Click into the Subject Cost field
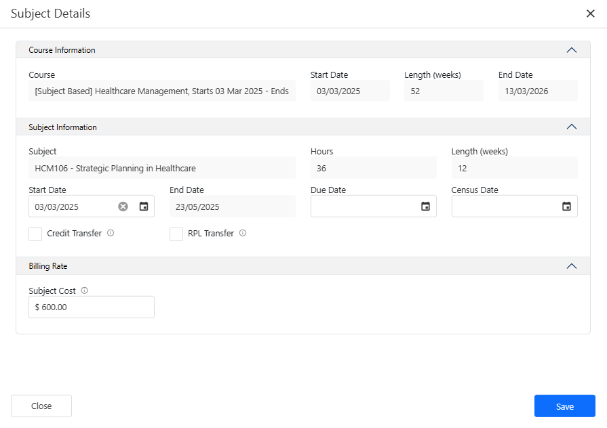 (x=92, y=307)
